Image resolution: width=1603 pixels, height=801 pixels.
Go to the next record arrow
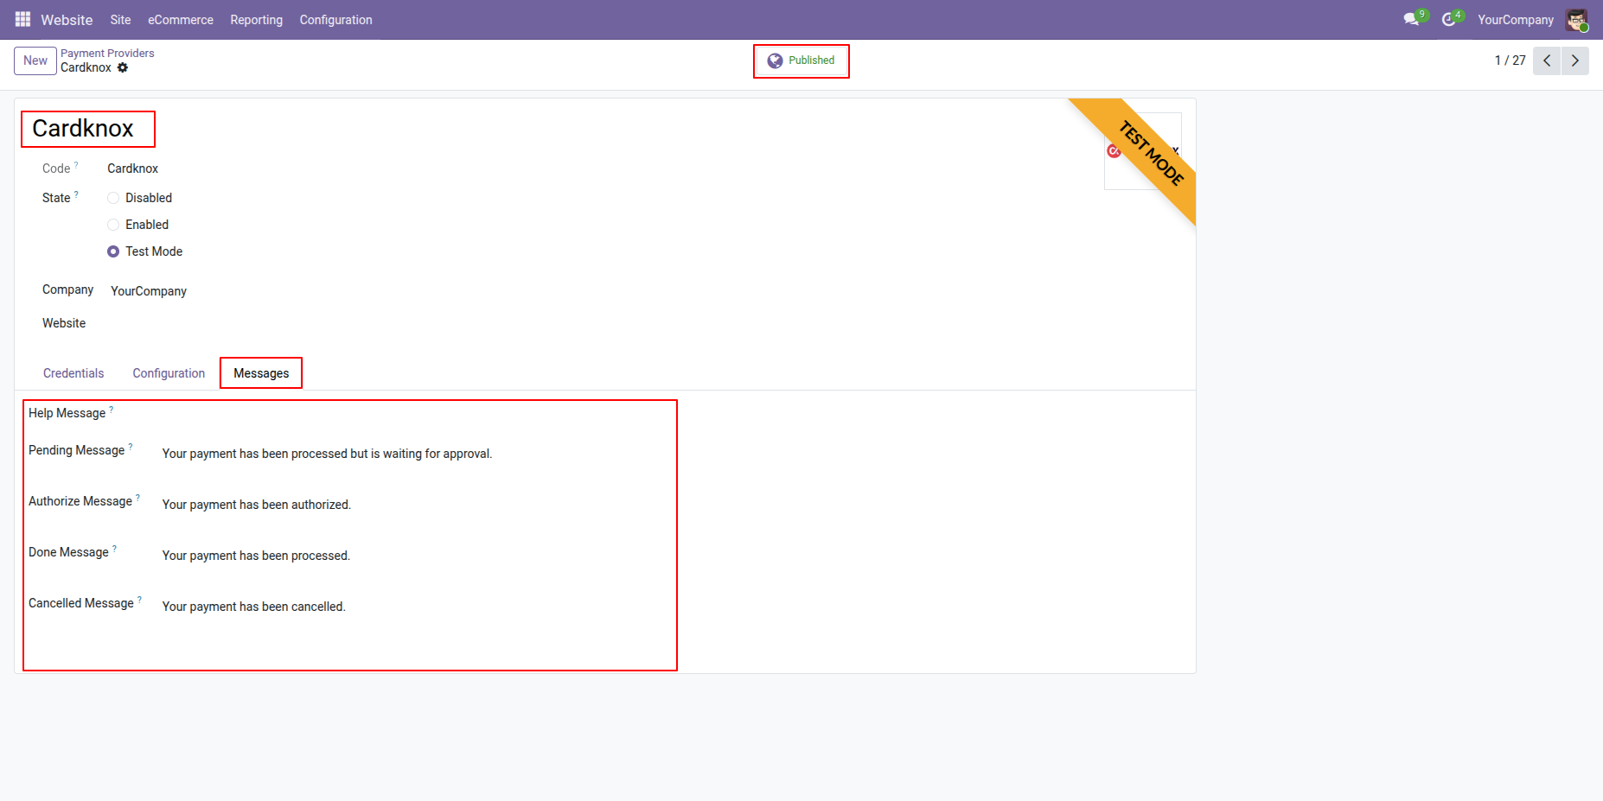click(x=1575, y=60)
